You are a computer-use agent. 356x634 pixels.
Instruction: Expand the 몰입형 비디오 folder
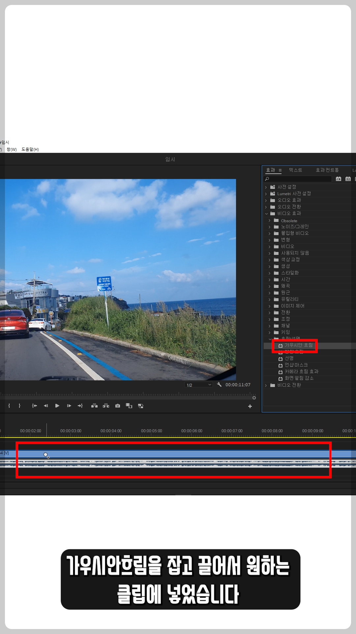(270, 233)
